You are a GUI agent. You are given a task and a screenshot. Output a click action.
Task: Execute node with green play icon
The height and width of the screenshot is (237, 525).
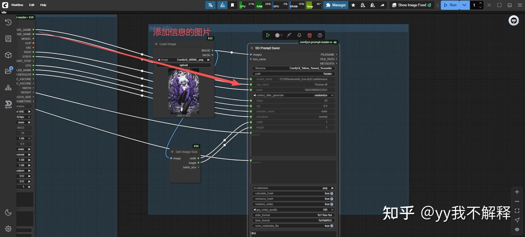pos(268,35)
